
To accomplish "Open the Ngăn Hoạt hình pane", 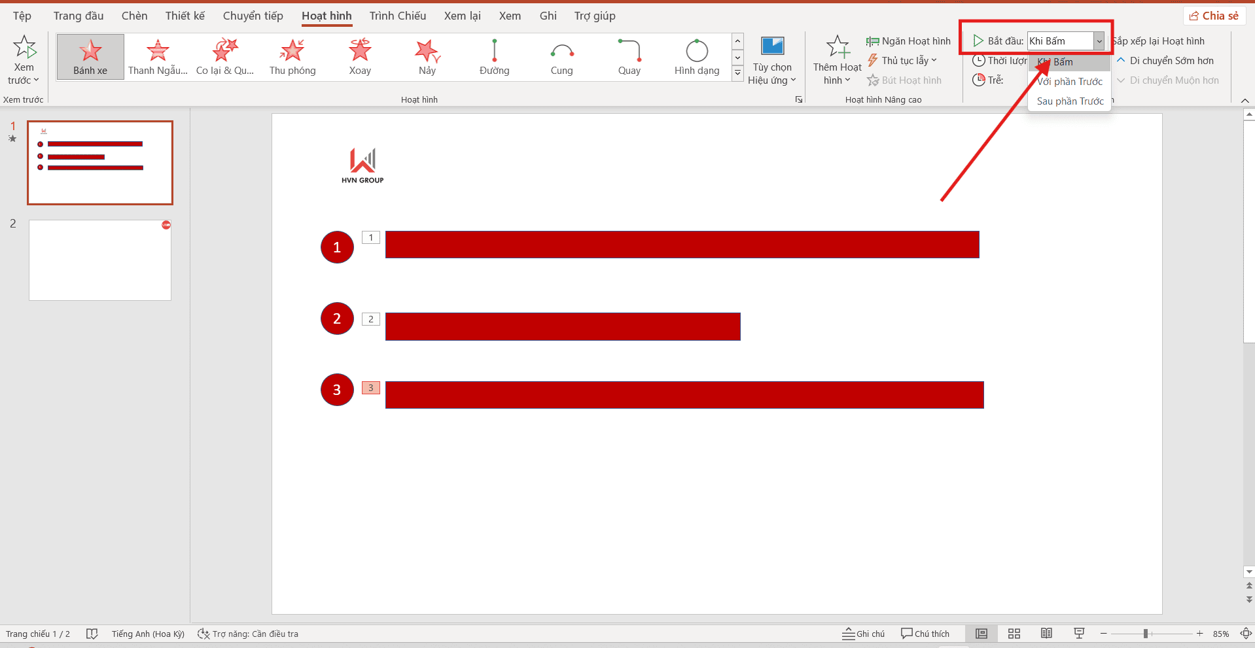I will click(x=908, y=41).
